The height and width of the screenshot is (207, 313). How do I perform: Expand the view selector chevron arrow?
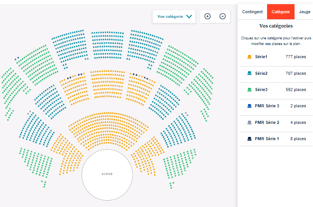[x=189, y=17]
